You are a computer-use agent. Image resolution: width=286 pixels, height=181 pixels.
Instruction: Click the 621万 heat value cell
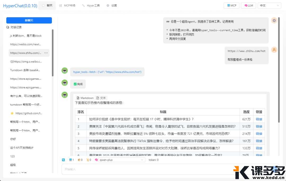tap(247, 119)
